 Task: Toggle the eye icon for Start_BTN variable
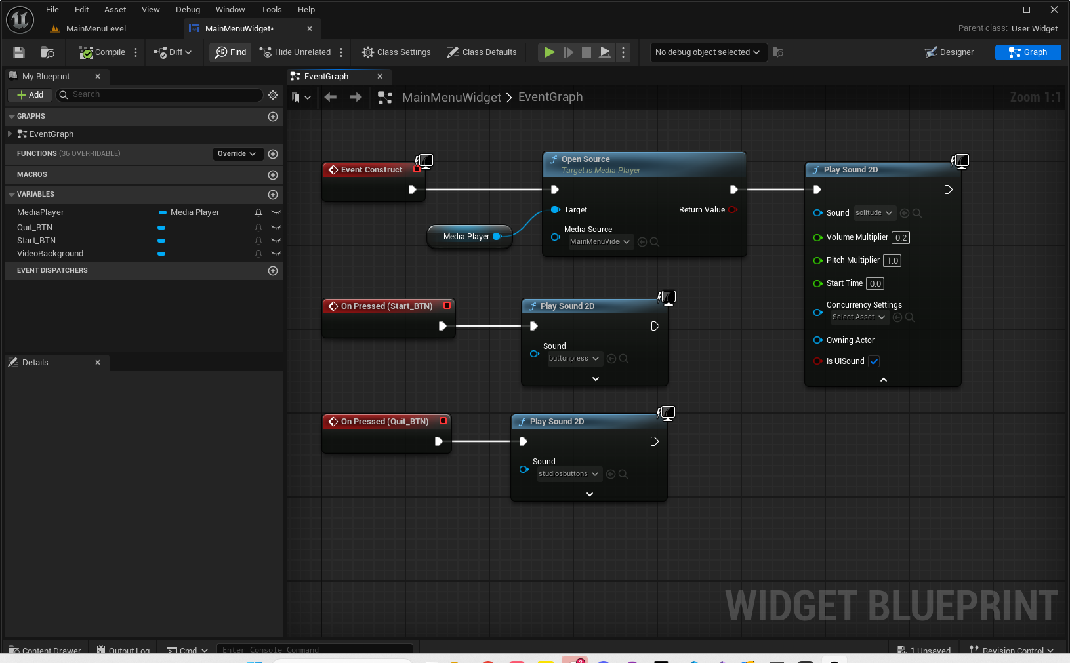[276, 241]
